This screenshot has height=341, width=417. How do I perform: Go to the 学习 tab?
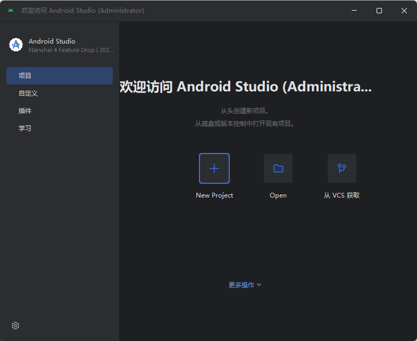point(25,128)
